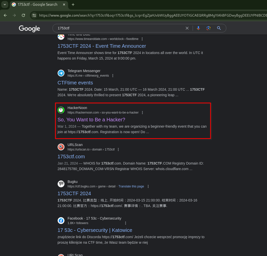Click HackerNoon site name
267x256 pixels.
pyautogui.click(x=77, y=108)
